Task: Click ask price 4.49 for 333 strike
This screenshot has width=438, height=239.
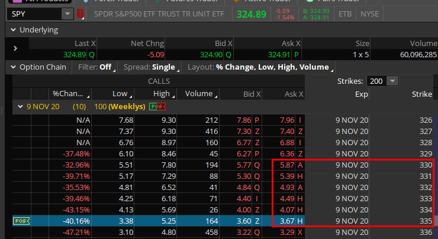Action: pos(287,199)
